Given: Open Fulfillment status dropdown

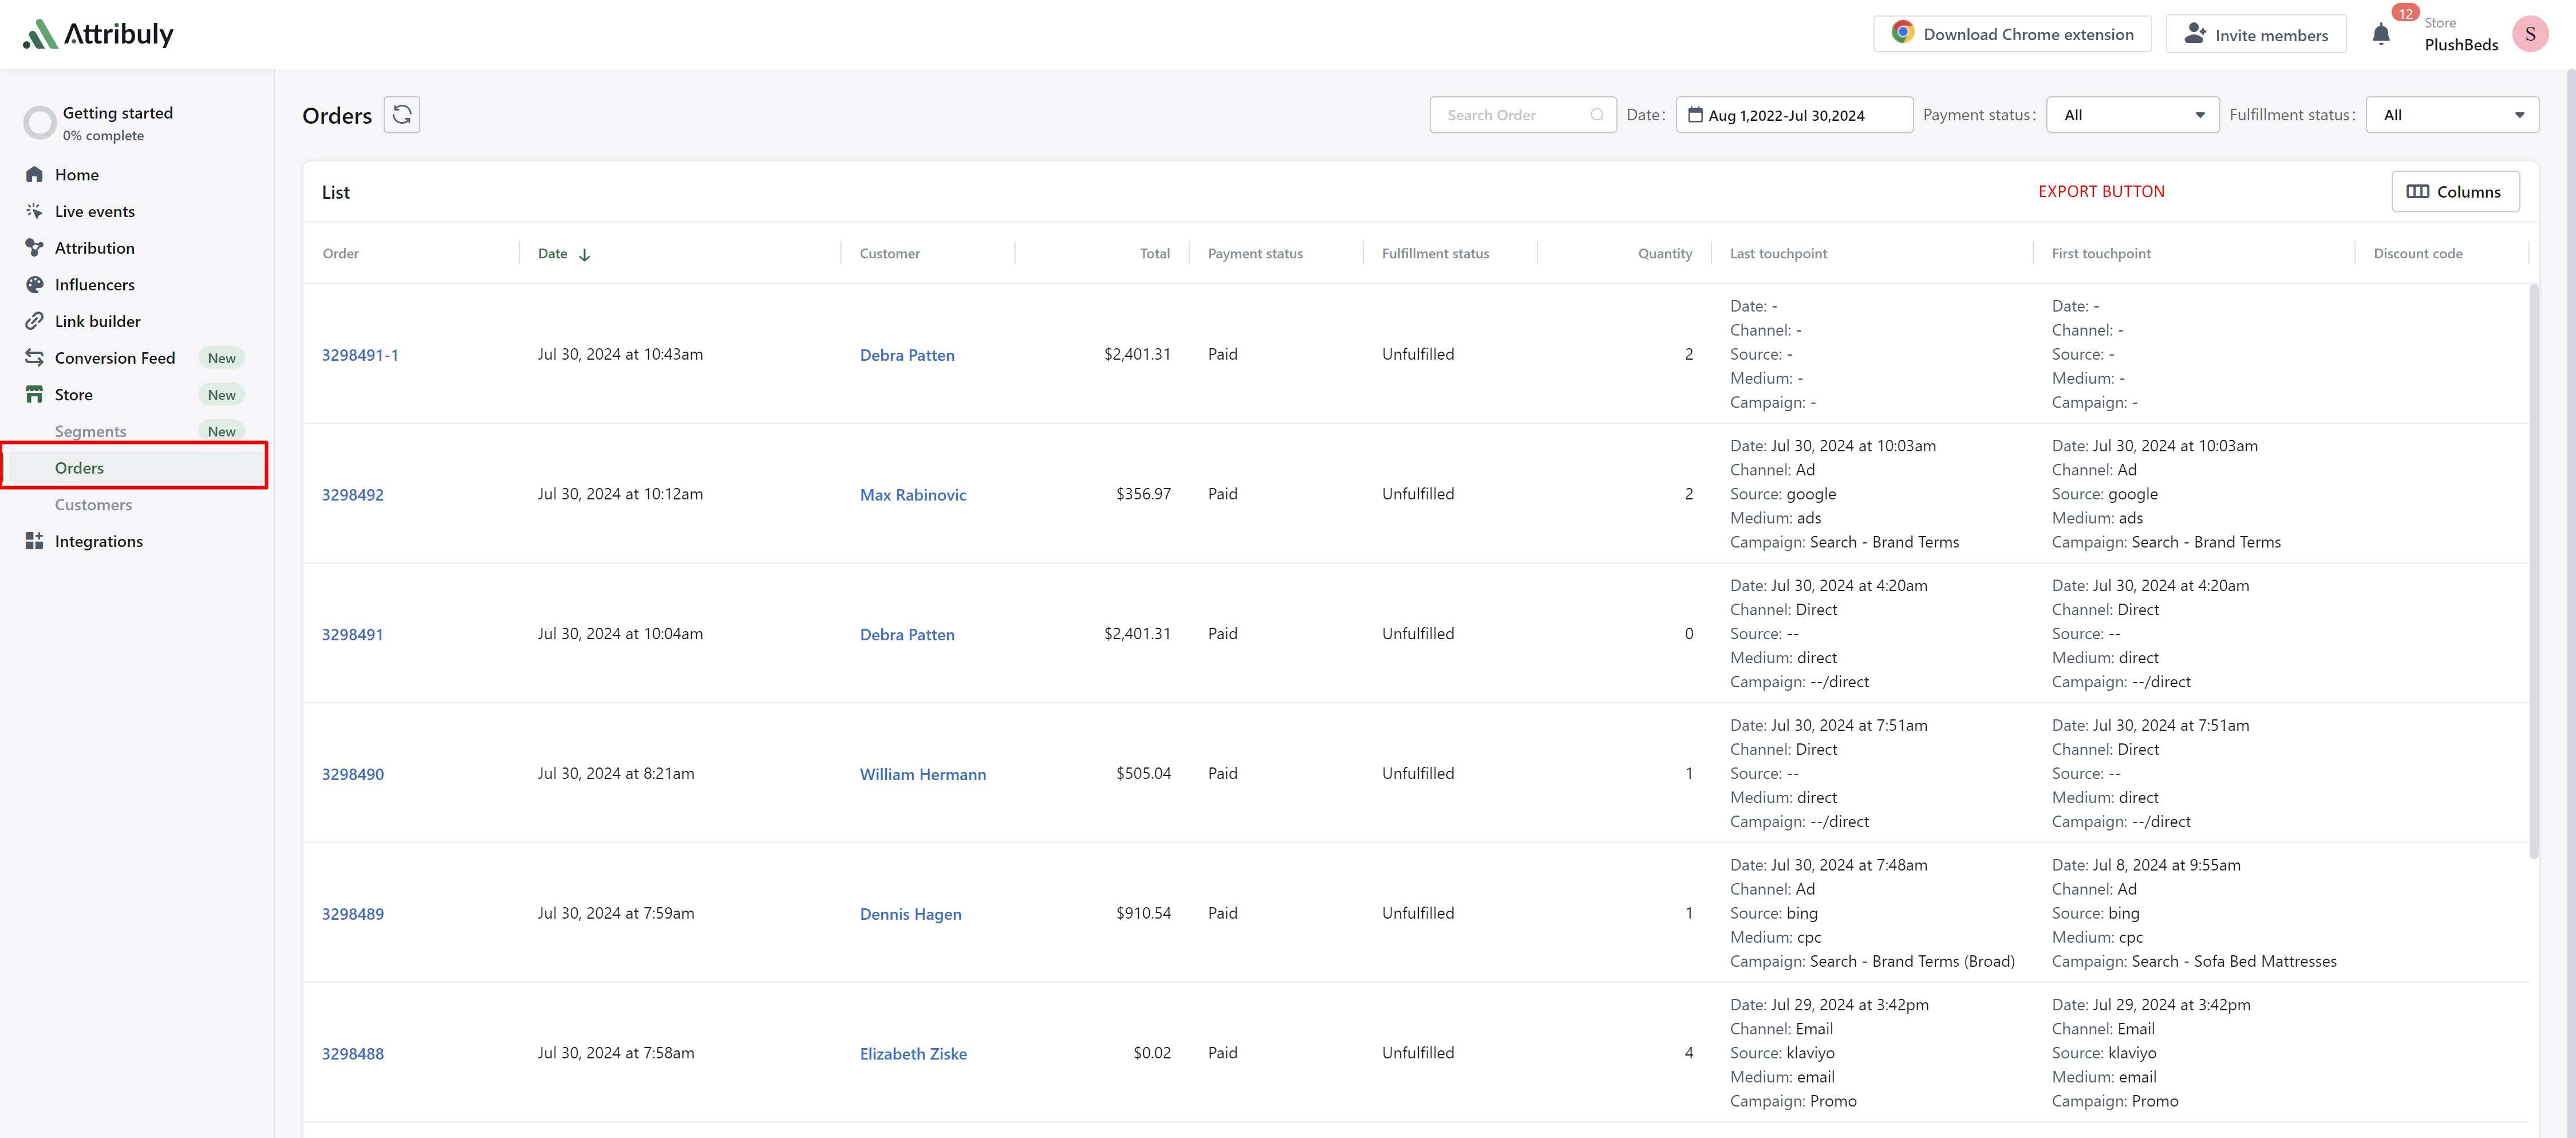Looking at the screenshot, I should 2452,115.
